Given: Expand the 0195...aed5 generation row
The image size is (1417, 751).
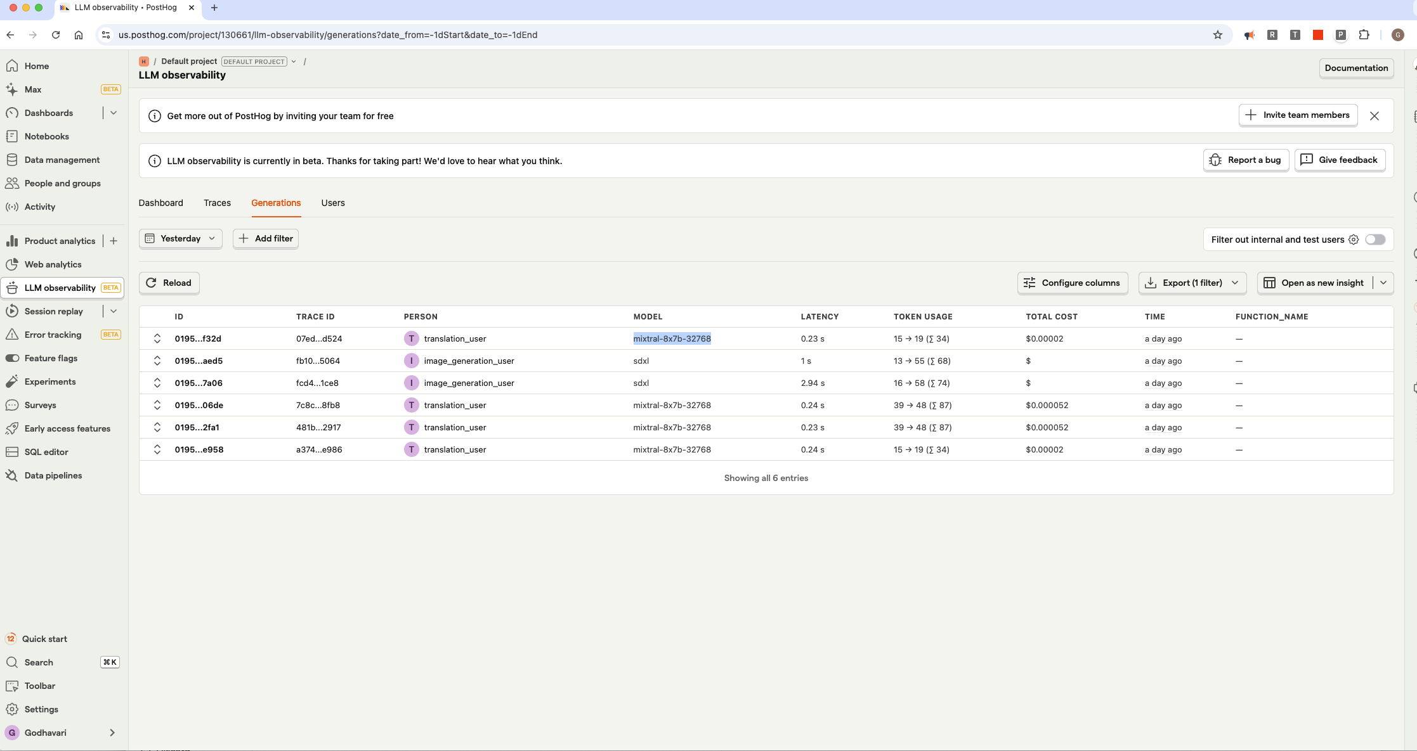Looking at the screenshot, I should pyautogui.click(x=157, y=361).
